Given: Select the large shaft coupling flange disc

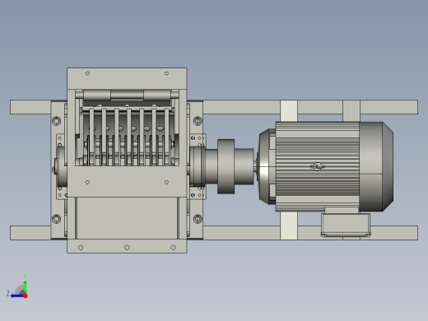Looking at the screenshot, I should point(226,166).
